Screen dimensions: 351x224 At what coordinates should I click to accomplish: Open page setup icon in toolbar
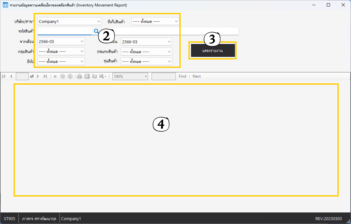point(94,76)
